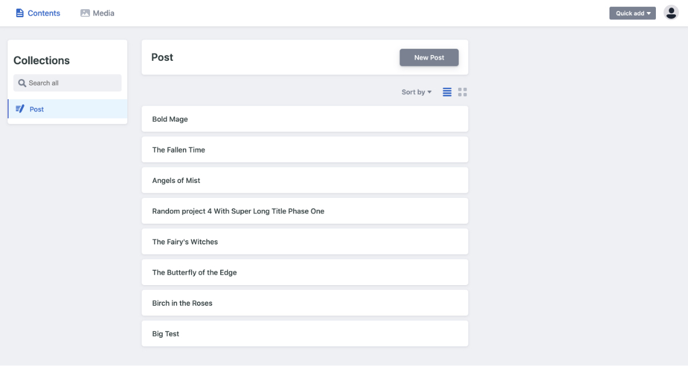
Task: Click the Post collection pencil icon
Action: (20, 109)
